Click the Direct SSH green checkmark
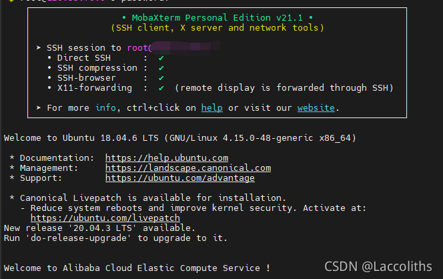 click(161, 58)
